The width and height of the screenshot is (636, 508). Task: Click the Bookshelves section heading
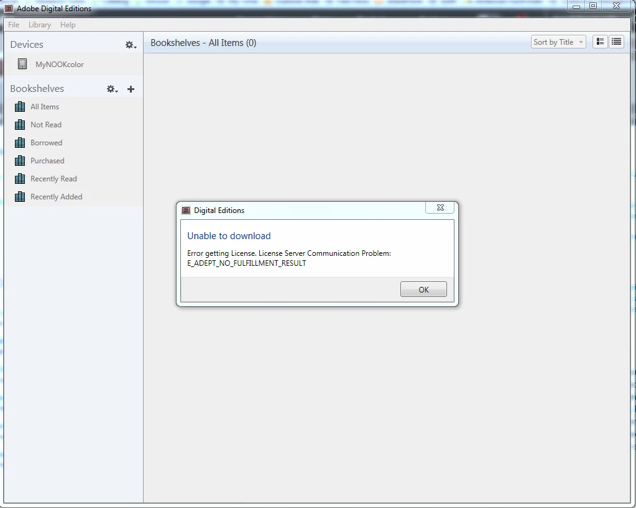[37, 89]
